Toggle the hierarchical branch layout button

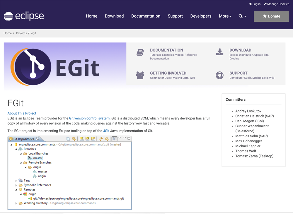point(114,139)
